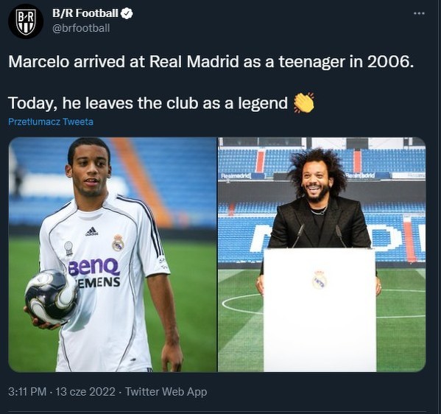Click the verified badge beside B/R Football
The width and height of the screenshot is (441, 414).
[x=127, y=13]
